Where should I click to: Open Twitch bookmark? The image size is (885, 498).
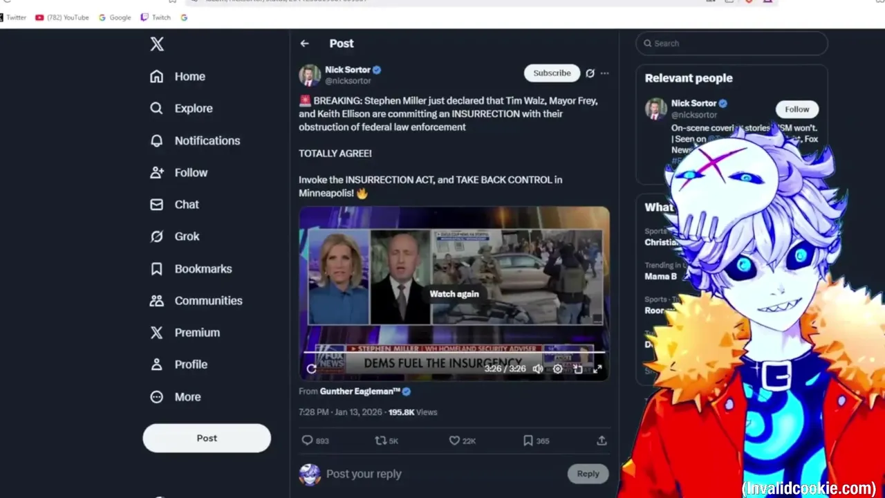tap(156, 17)
